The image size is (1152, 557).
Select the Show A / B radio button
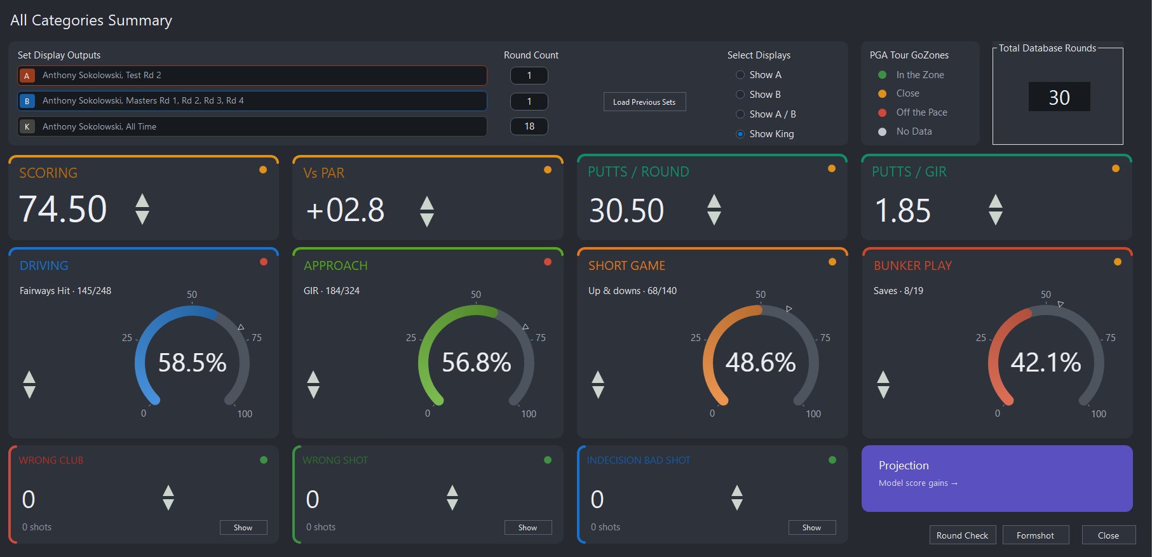click(740, 114)
